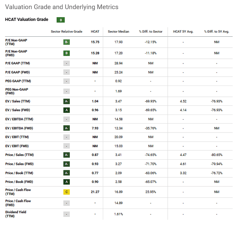
Task: Click the A grade badge for EV / Sales (FWD)
Action: click(66, 109)
